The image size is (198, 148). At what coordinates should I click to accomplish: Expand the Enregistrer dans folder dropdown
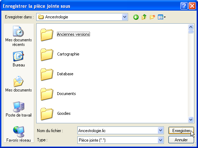[x=124, y=17]
